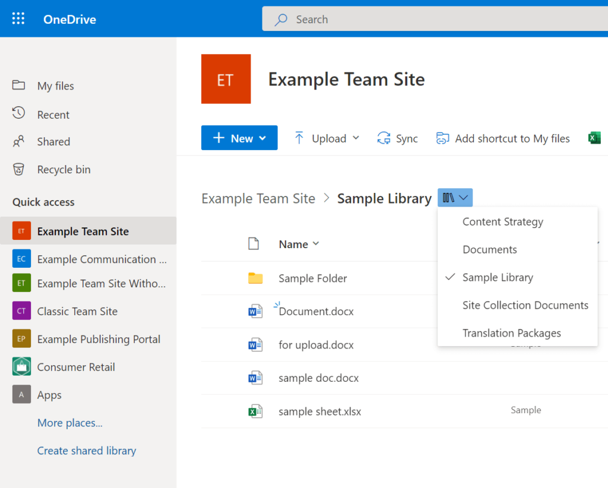Click Word icon beside sample doc.docx
The height and width of the screenshot is (488, 608).
(x=255, y=378)
